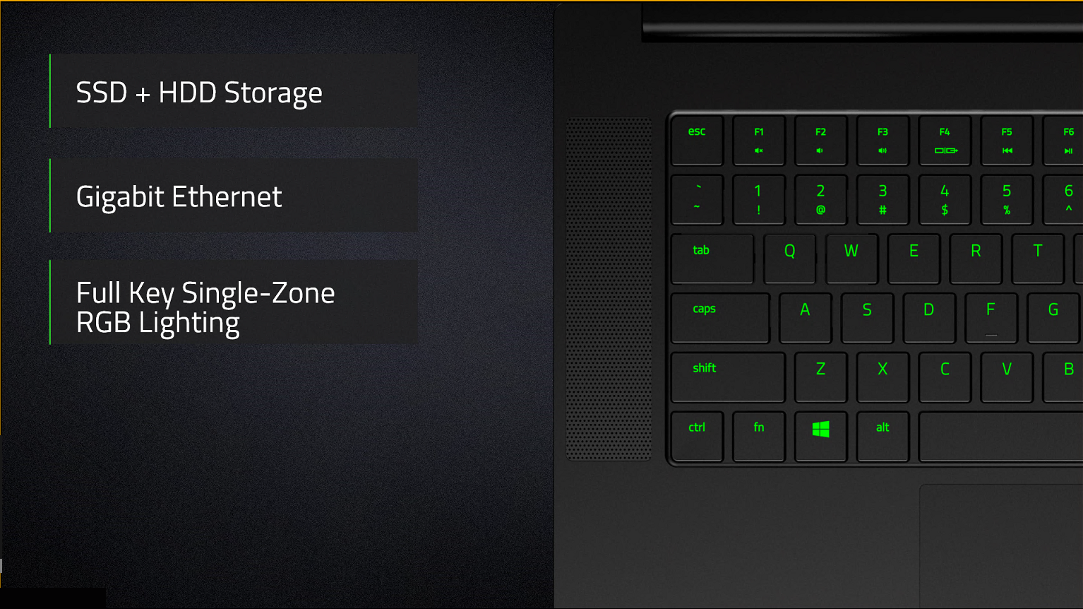
Task: Click the esc key on keyboard
Action: click(697, 141)
